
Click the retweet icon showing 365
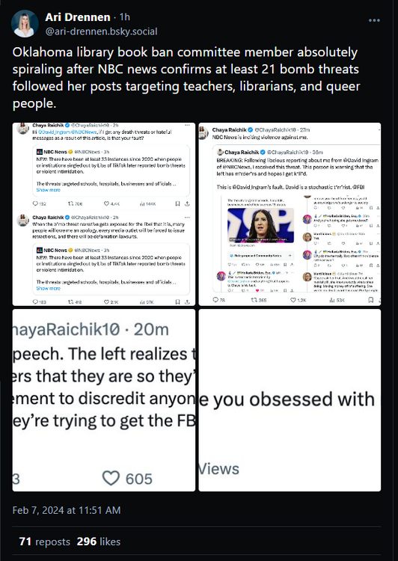(254, 300)
